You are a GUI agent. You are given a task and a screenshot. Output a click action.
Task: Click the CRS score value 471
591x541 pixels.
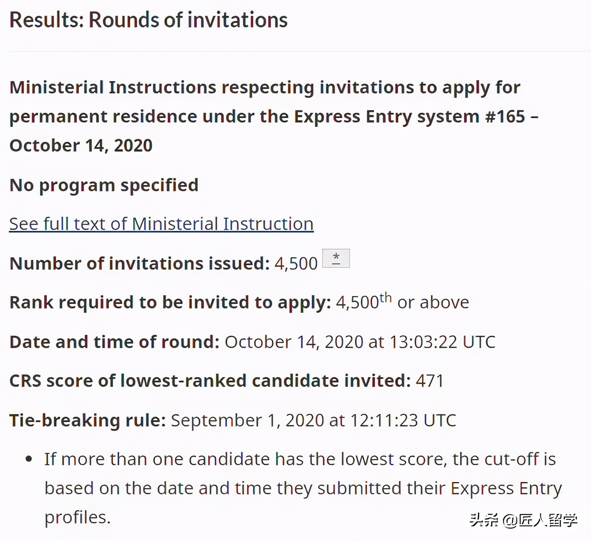coord(430,381)
